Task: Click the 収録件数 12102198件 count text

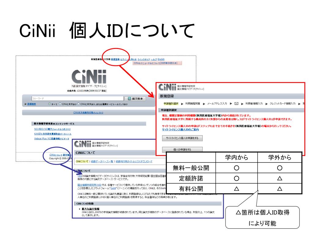Action: pyautogui.click(x=87, y=91)
